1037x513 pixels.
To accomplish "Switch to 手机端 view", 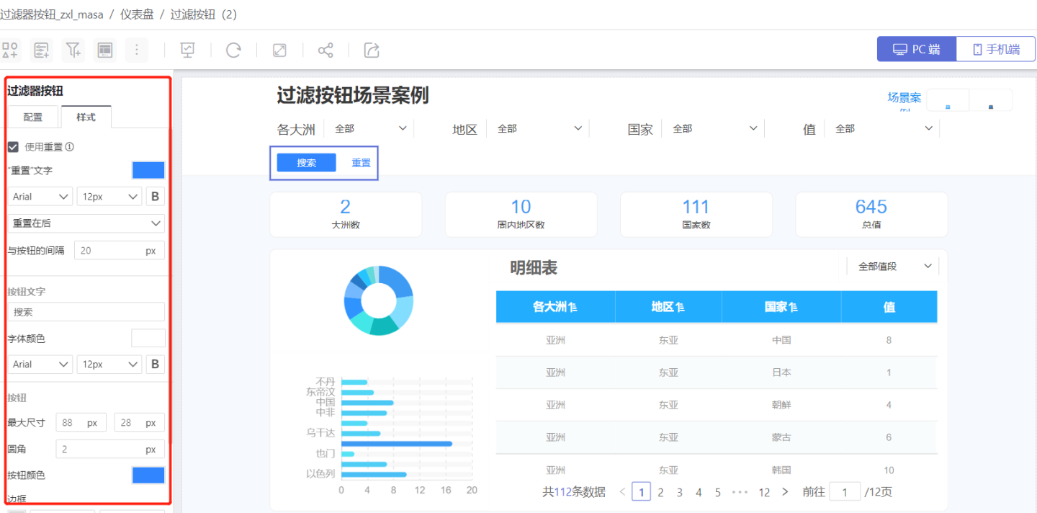I will [996, 50].
